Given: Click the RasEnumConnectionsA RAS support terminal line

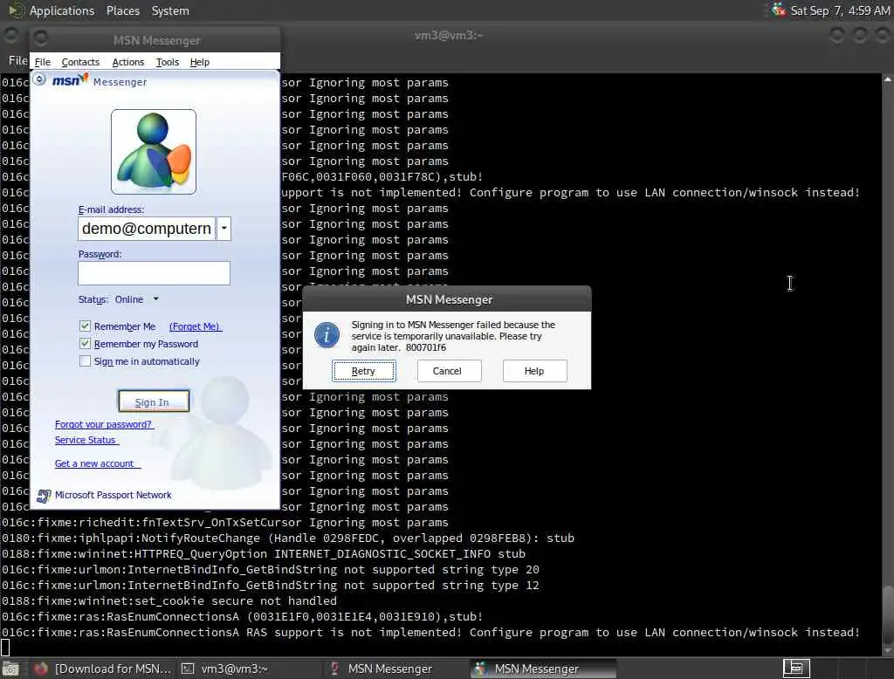Looking at the screenshot, I should click(x=430, y=632).
